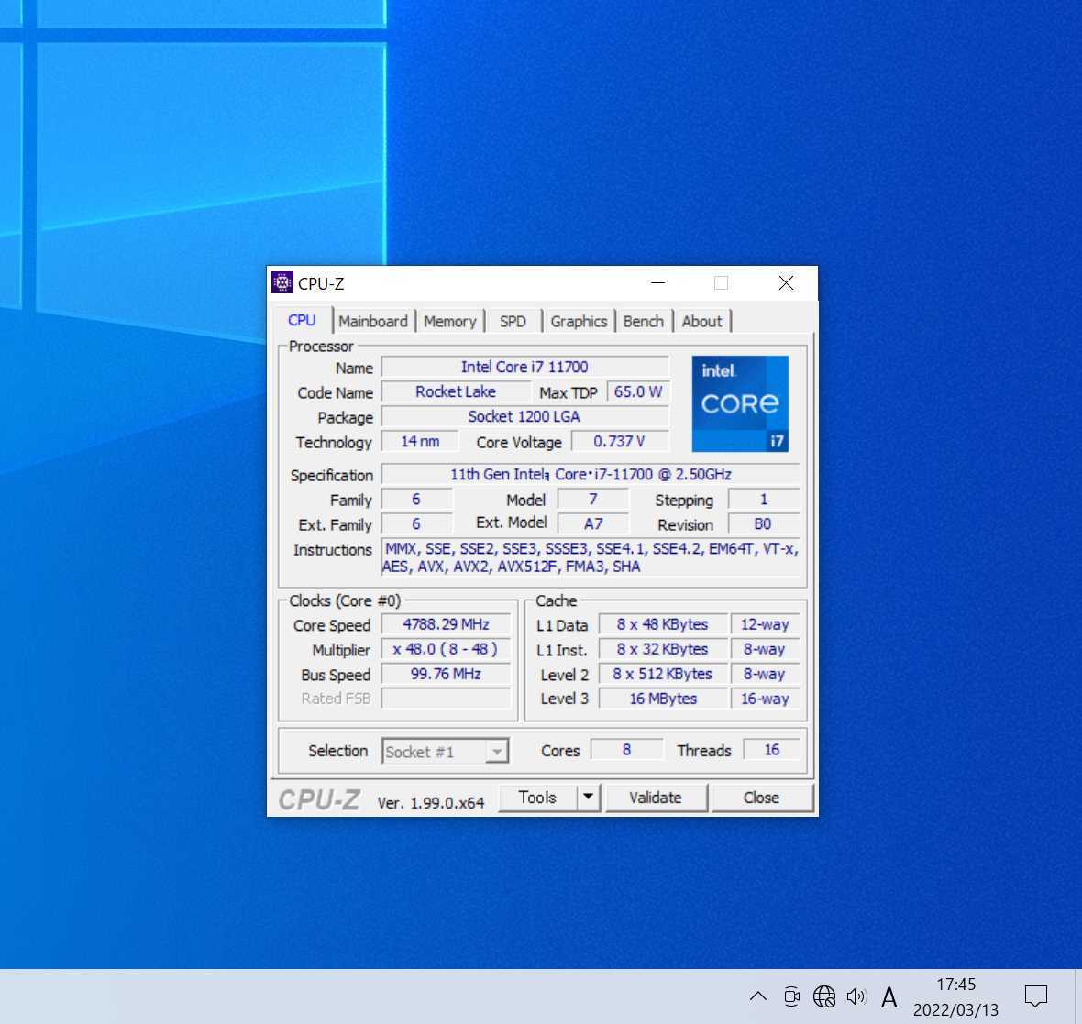
Task: Click the Name field 'Intel Core i7 11700'
Action: (x=525, y=367)
